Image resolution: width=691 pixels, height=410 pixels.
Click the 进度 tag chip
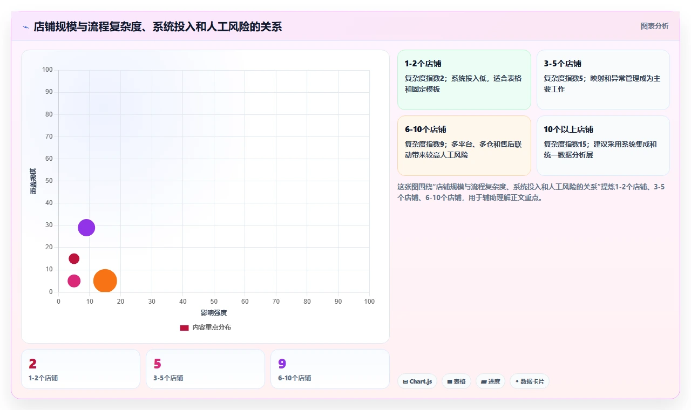tap(490, 381)
